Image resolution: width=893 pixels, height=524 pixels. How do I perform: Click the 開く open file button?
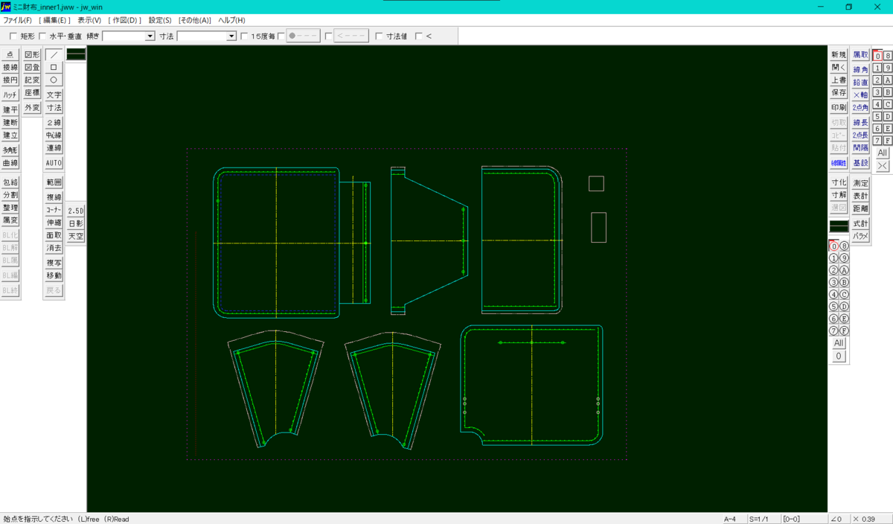[839, 67]
